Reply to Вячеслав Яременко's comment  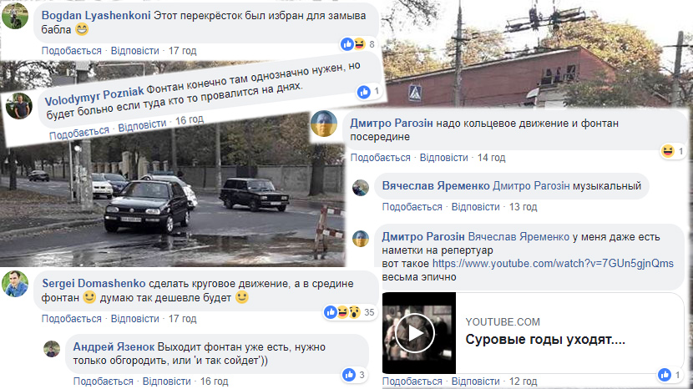point(476,207)
